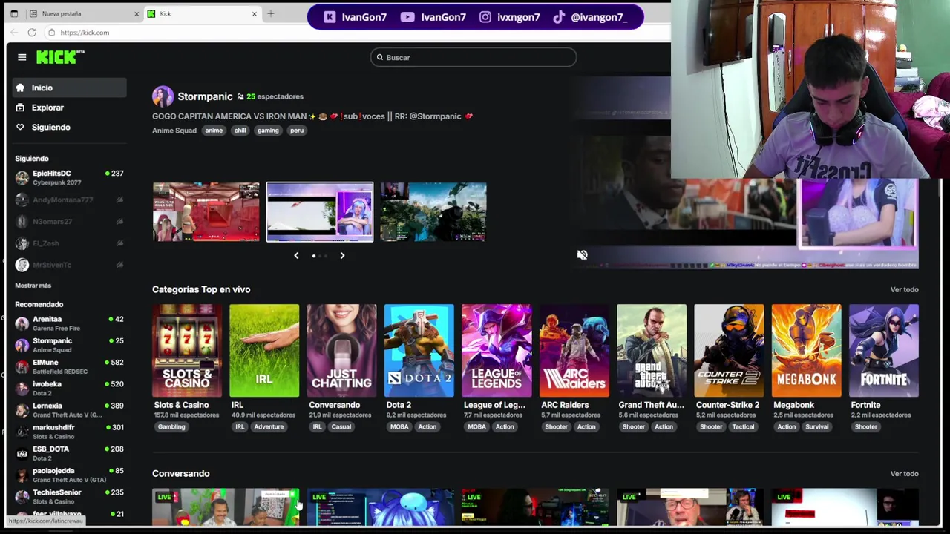Open the Anime Squad category link

click(174, 131)
